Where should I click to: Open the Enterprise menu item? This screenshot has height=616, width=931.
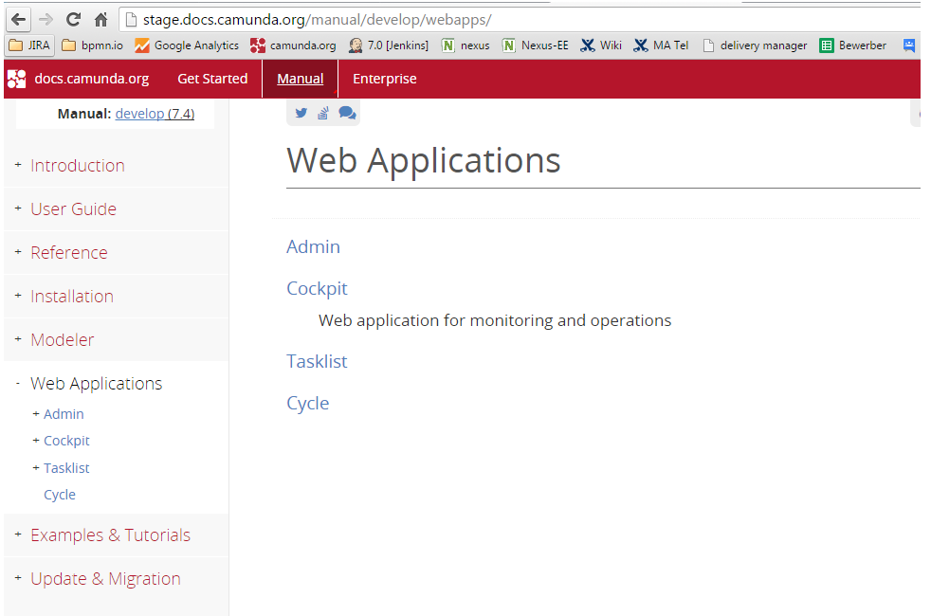(x=385, y=79)
